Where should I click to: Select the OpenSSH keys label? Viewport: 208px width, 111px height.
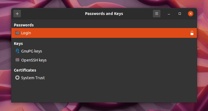point(34,60)
